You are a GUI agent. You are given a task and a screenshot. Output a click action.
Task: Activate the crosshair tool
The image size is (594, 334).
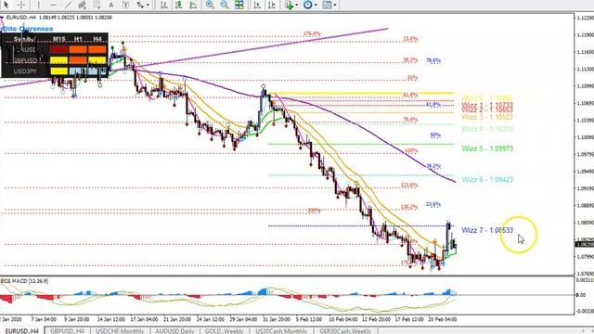[21, 5]
